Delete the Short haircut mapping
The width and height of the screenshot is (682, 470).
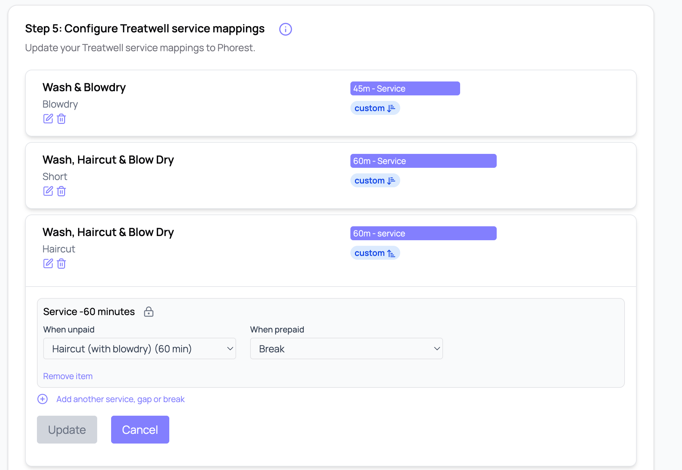pos(61,191)
